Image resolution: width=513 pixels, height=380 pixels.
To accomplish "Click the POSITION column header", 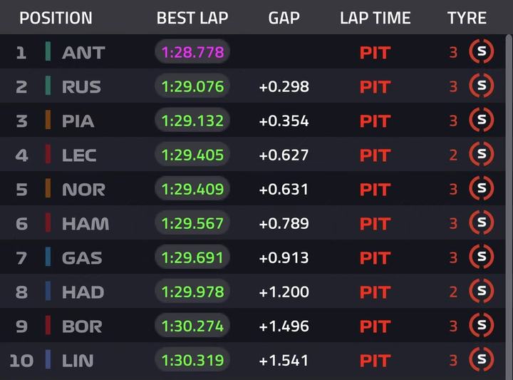I will tap(56, 18).
